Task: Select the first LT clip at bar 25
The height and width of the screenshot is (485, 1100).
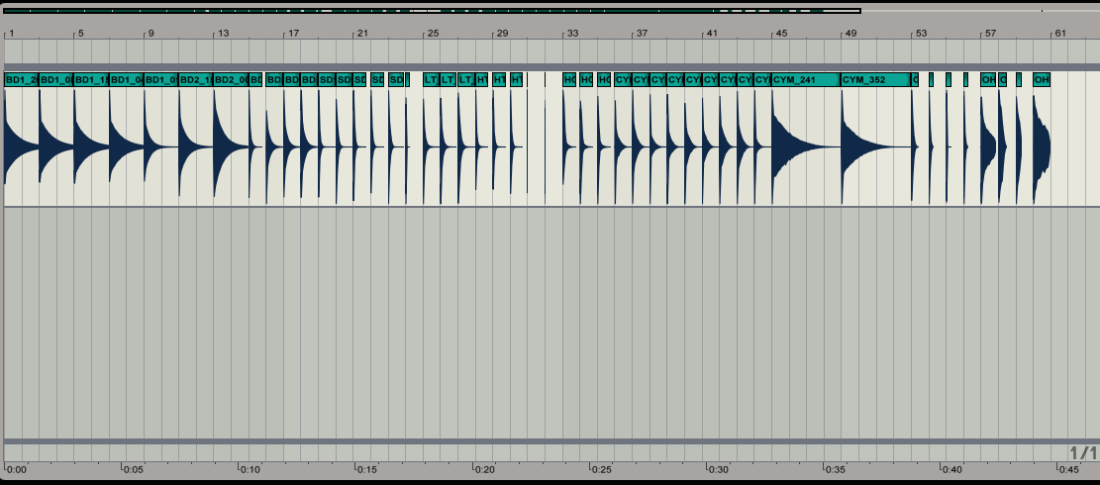Action: coord(431,79)
